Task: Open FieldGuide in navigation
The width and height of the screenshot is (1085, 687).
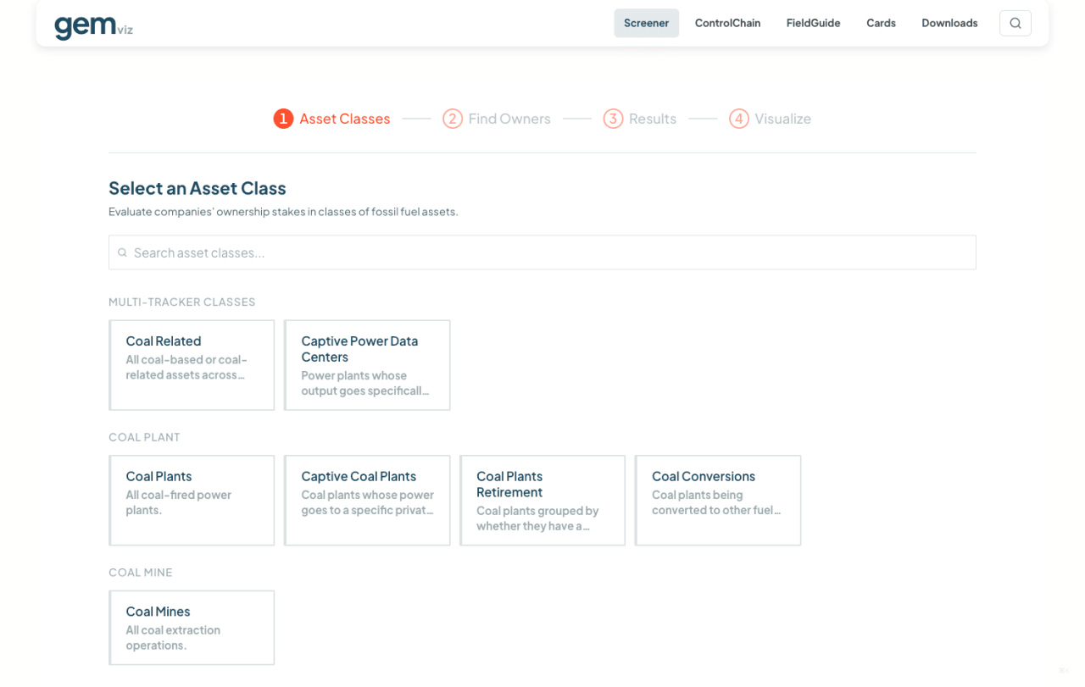Action: pyautogui.click(x=813, y=23)
